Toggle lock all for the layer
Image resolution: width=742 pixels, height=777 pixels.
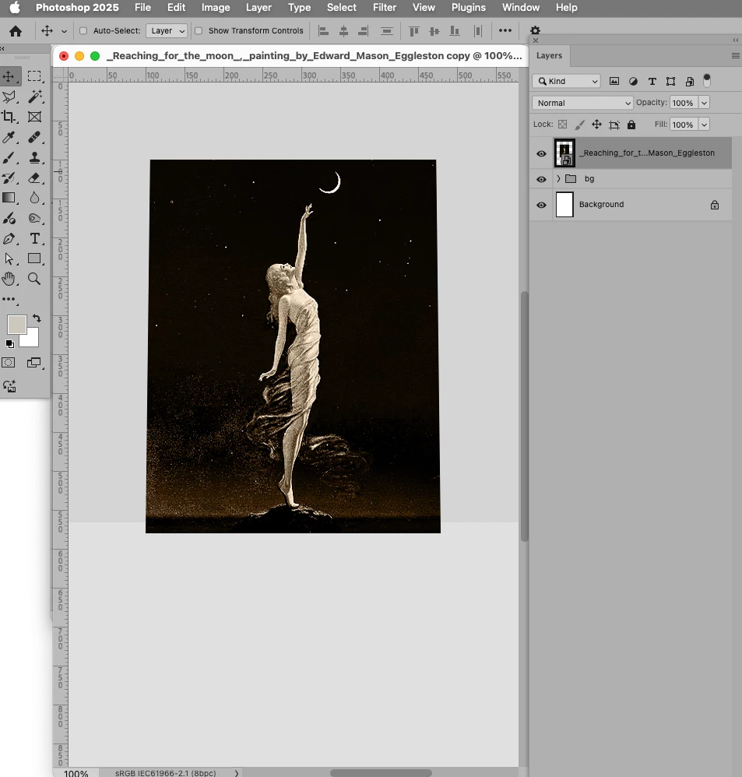(x=631, y=125)
